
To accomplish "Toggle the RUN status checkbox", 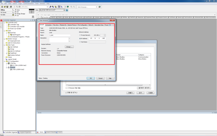I will (x=16, y=10).
